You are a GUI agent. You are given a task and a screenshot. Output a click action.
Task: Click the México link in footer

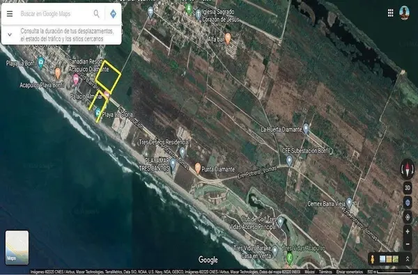click(x=309, y=272)
